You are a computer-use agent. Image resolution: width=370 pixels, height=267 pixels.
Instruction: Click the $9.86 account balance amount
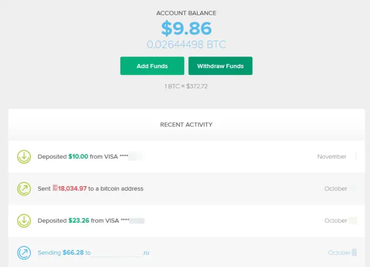186,28
